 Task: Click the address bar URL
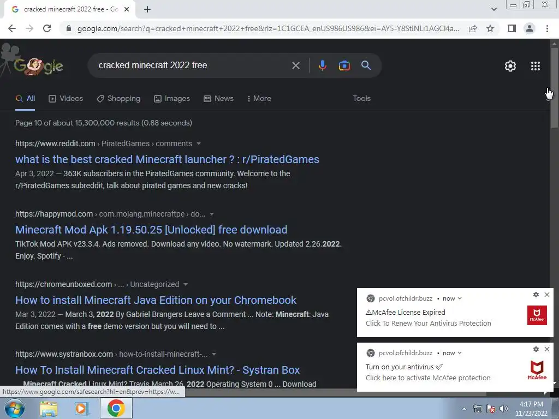[268, 28]
